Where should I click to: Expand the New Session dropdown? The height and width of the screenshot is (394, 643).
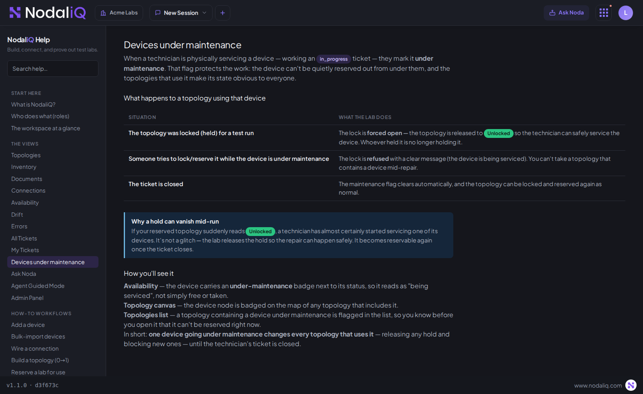click(x=181, y=13)
